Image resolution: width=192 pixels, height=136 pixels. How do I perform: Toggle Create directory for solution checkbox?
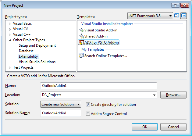[88, 105]
